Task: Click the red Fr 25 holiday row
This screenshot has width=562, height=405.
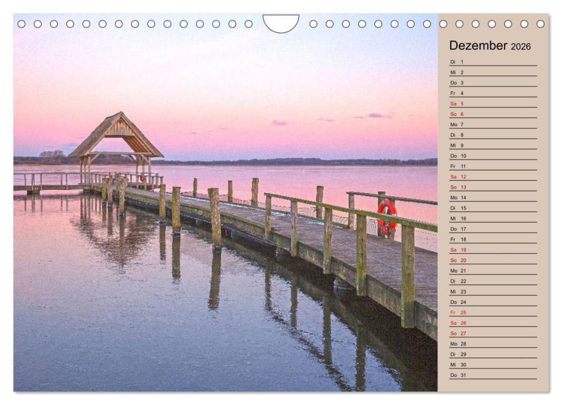Action: pos(493,312)
